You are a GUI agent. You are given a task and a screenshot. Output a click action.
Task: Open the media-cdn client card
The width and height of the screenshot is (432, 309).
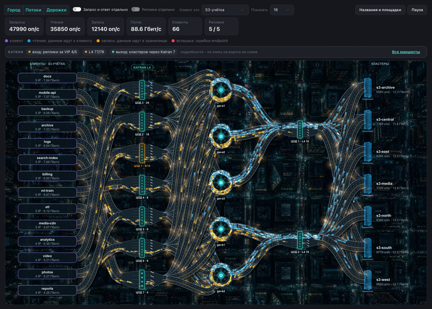click(47, 225)
